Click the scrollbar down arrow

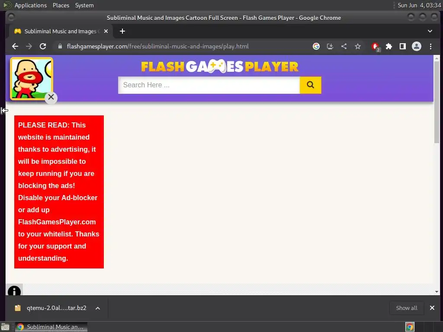point(437,292)
